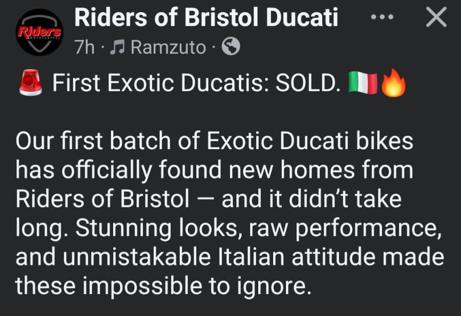Click the Italian flag emoji
The width and height of the screenshot is (461, 316).
(362, 84)
